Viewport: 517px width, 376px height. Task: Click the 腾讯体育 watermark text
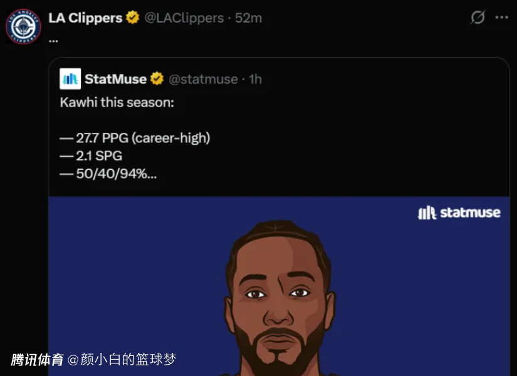[x=37, y=360]
